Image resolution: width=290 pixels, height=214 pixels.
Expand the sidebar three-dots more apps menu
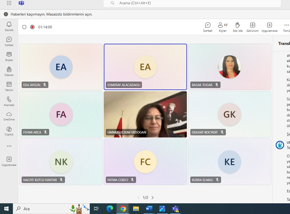point(9,146)
